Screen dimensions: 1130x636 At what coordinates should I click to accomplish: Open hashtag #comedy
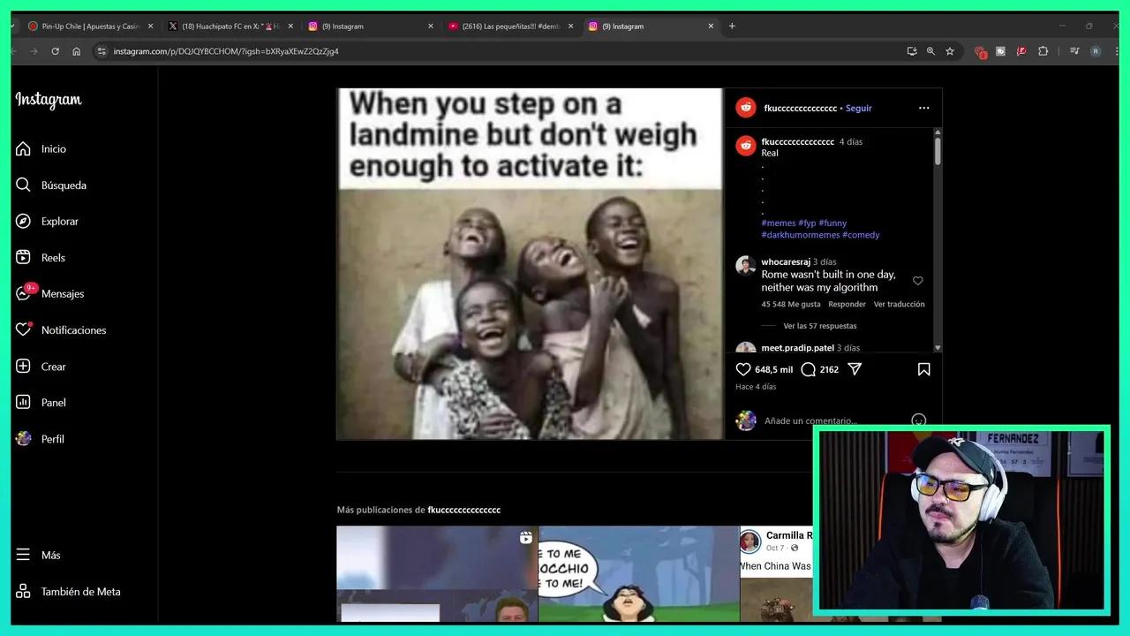point(861,235)
